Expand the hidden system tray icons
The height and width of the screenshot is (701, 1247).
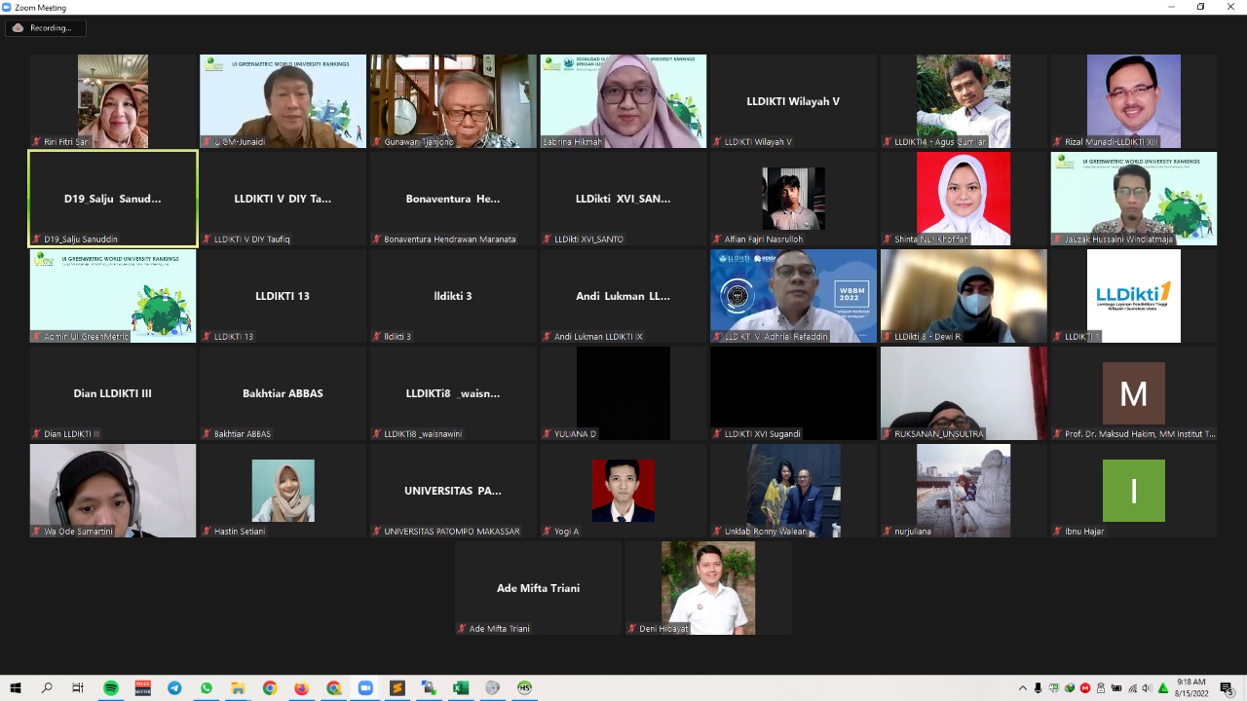[x=1022, y=688]
